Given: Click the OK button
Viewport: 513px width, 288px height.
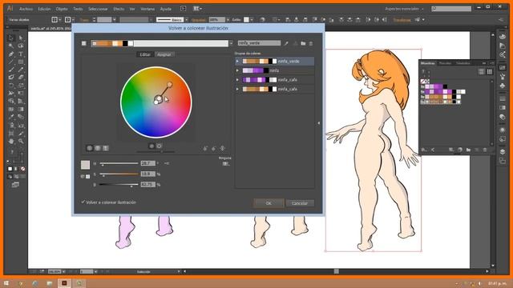Looking at the screenshot, I should pos(269,203).
